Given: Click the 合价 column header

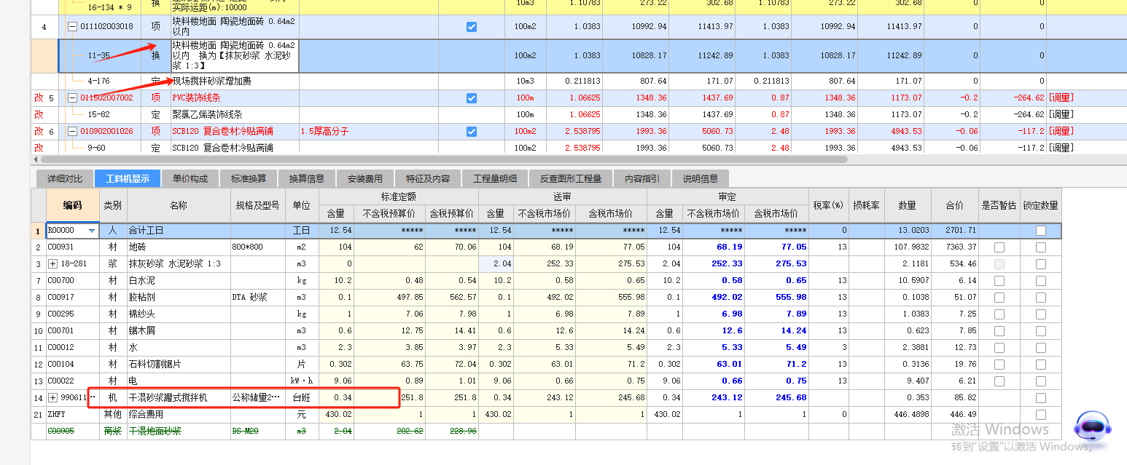Looking at the screenshot, I should pyautogui.click(x=954, y=205).
